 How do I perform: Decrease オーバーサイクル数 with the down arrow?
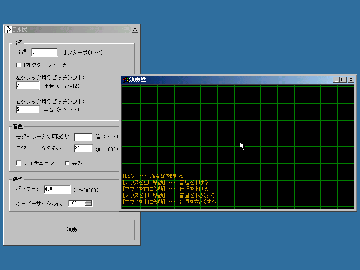coord(88,204)
